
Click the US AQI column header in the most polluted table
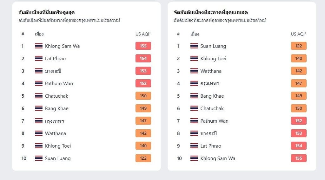pyautogui.click(x=143, y=34)
